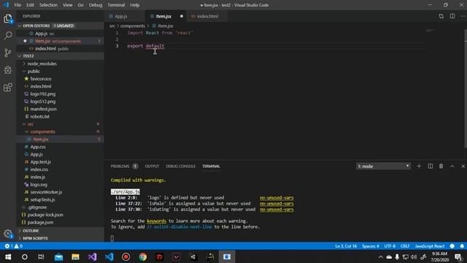This screenshot has height=263, width=467.
Task: Open App.css in the file tree
Action: [38, 147]
